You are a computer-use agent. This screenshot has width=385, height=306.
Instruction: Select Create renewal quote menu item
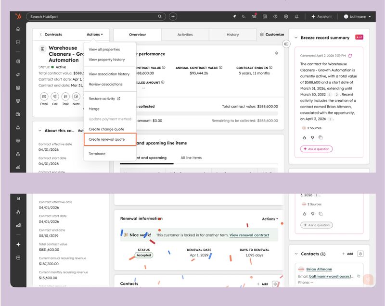[110, 139]
